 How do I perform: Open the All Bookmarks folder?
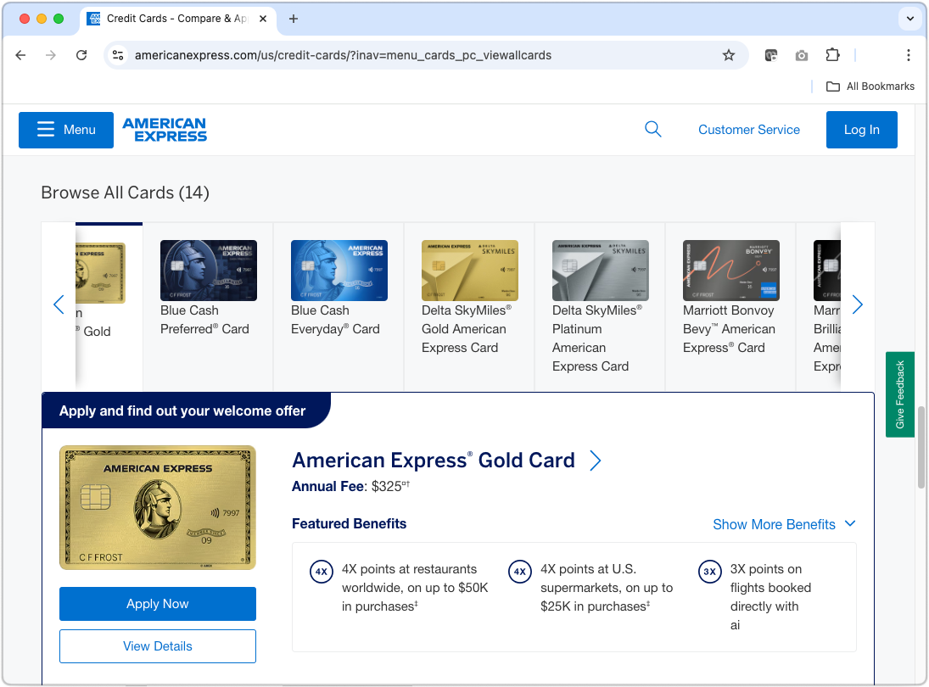click(870, 87)
